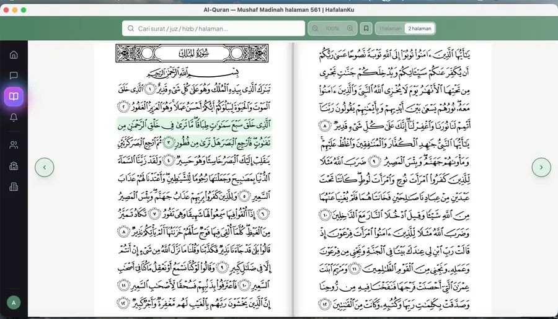Click the macOS yellow minimize button
This screenshot has height=319, width=558.
pyautogui.click(x=15, y=10)
